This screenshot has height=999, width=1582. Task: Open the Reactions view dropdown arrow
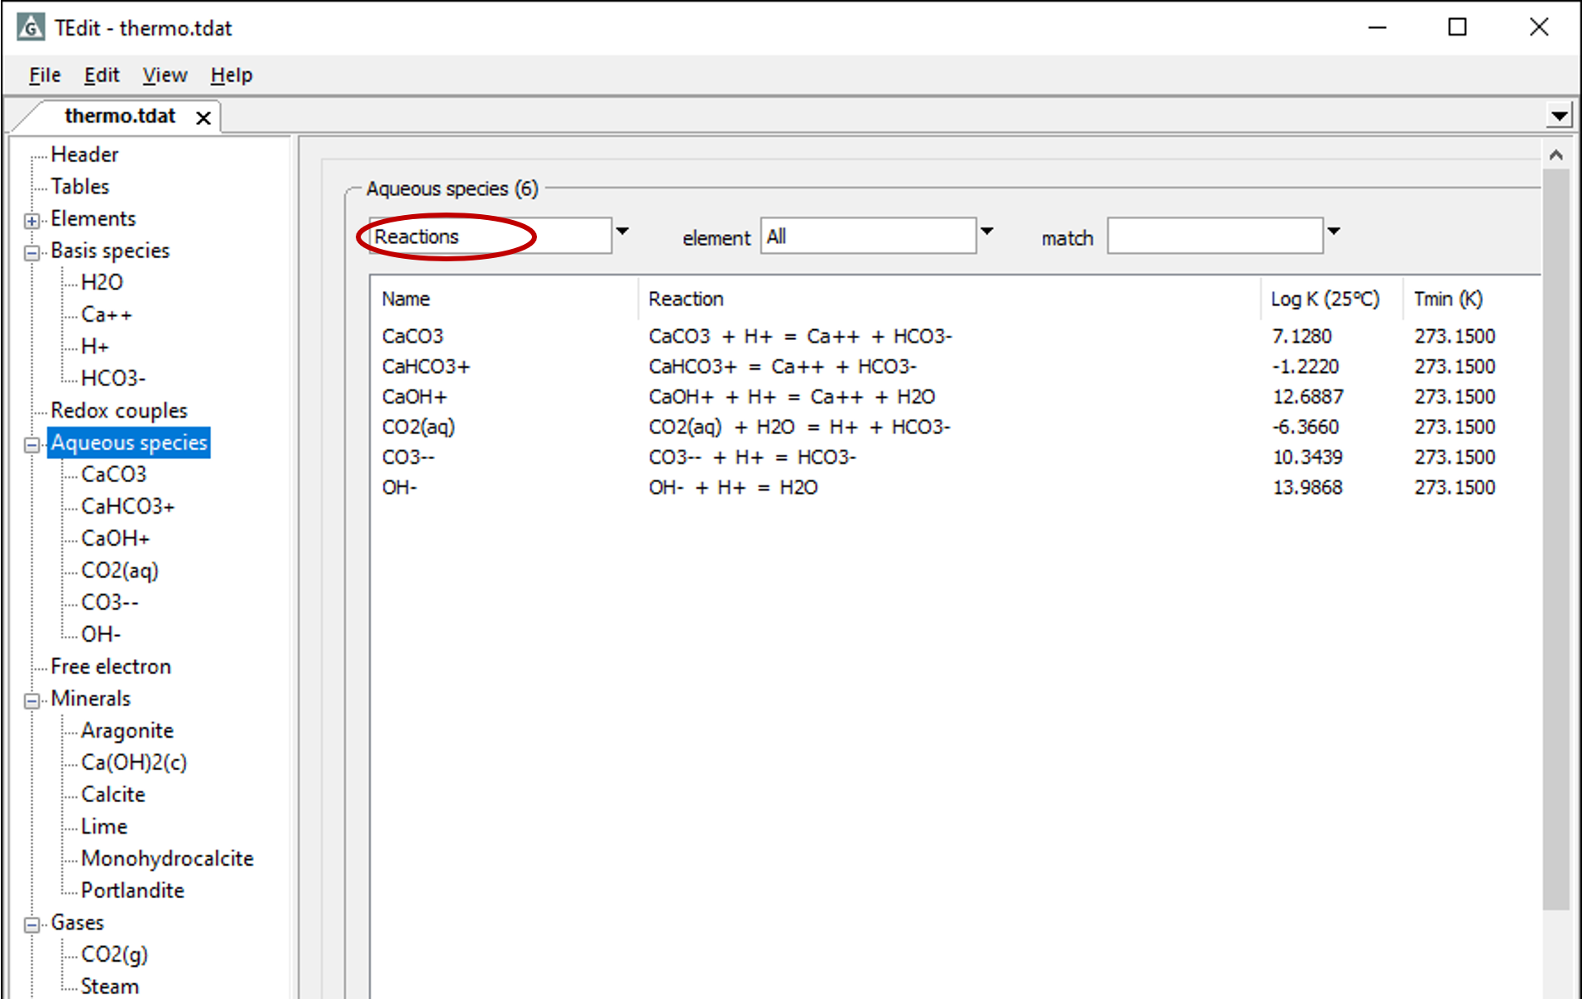[x=622, y=232]
